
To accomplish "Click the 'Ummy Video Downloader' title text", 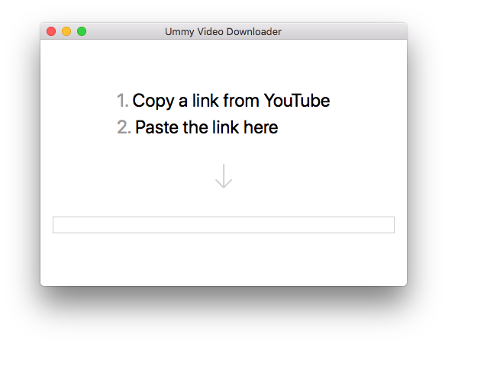I will [223, 31].
